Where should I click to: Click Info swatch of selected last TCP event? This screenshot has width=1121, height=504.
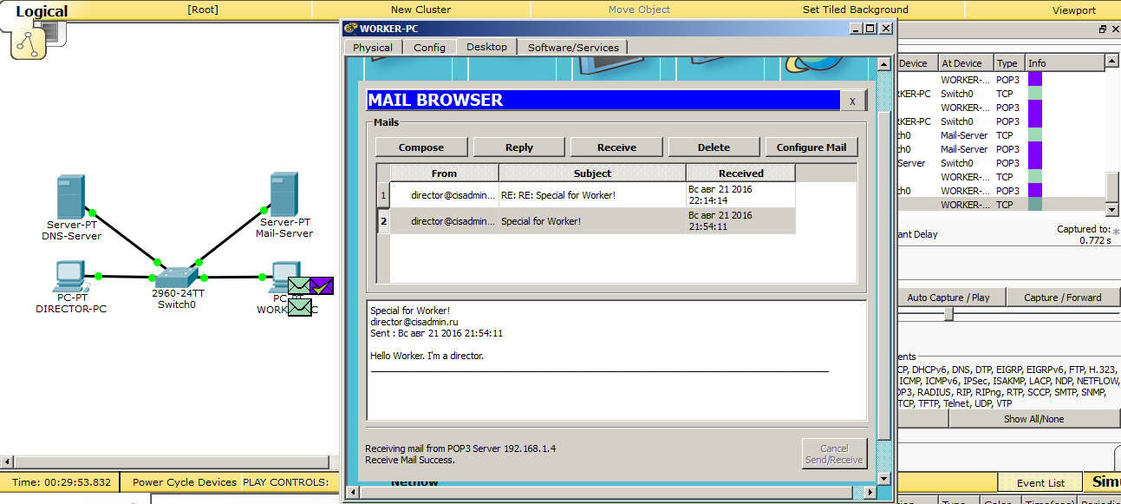(x=1034, y=205)
